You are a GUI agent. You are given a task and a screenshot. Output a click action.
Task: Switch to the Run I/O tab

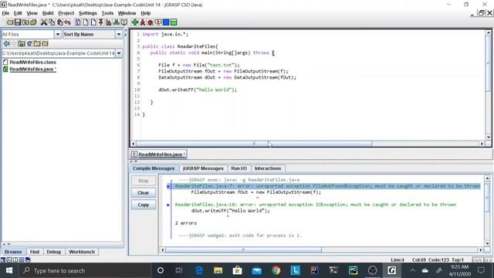(239, 168)
